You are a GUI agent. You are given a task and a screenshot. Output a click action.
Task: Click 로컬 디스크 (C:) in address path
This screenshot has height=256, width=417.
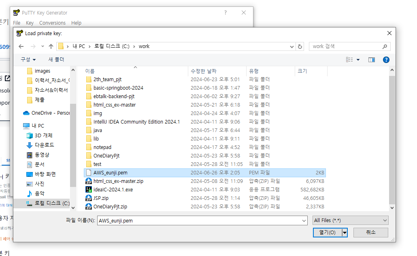(112, 46)
